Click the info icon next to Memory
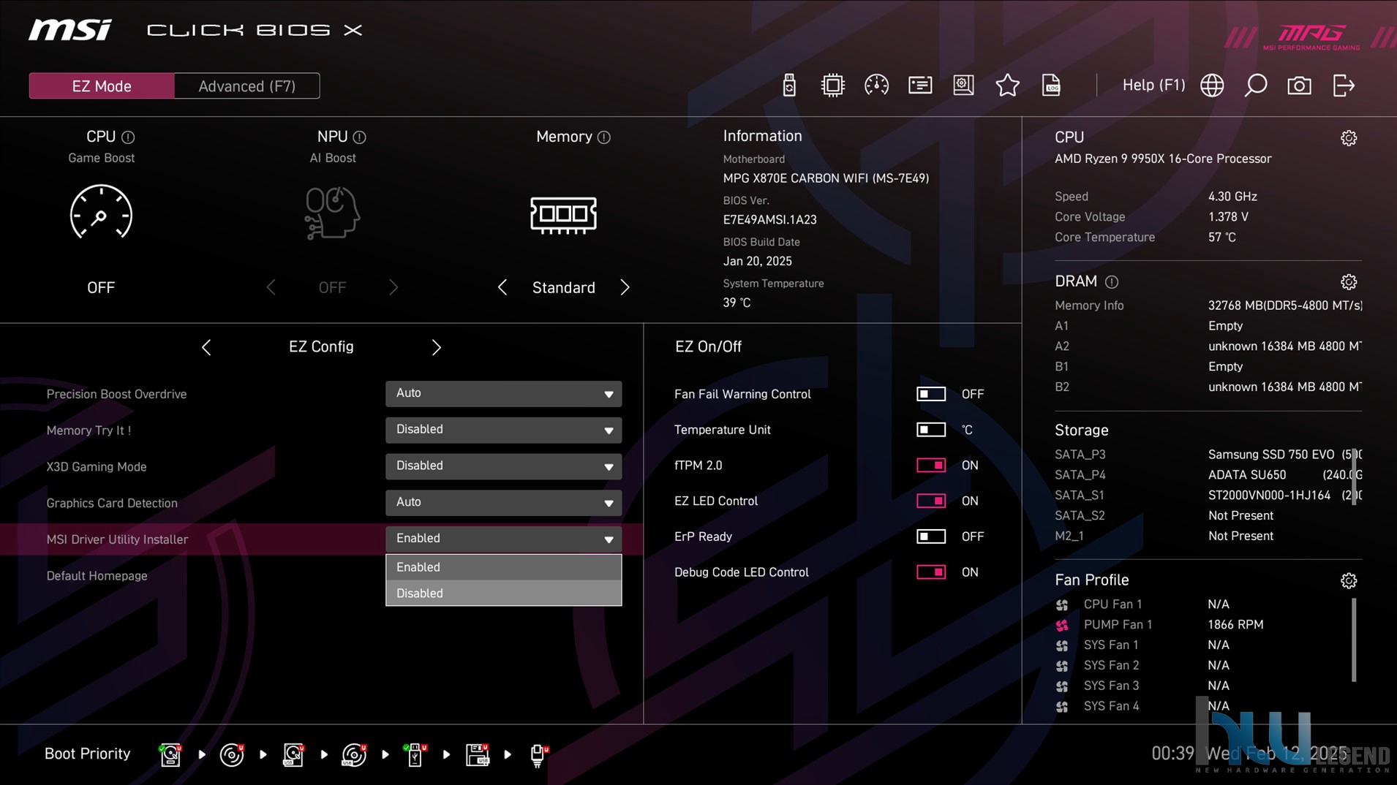Viewport: 1397px width, 785px height. [x=603, y=137]
